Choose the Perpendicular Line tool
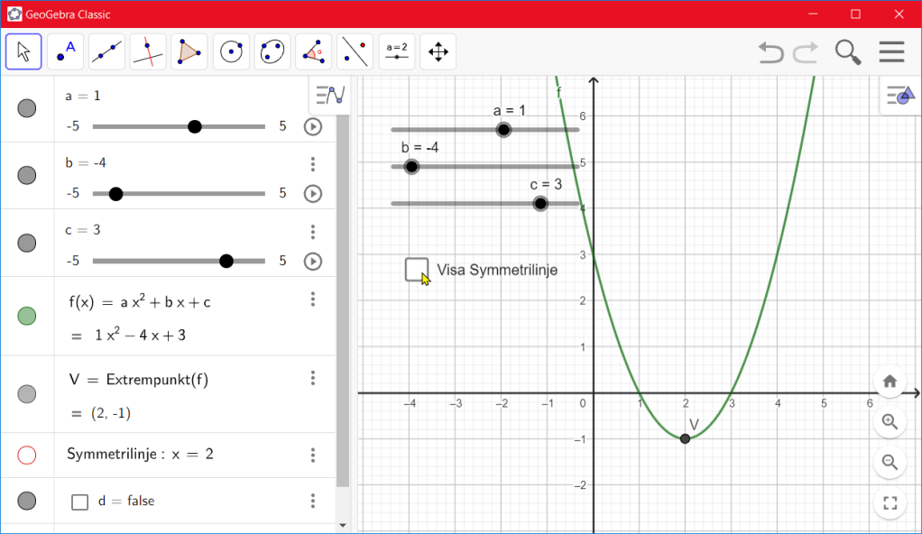This screenshot has height=534, width=922. [148, 51]
